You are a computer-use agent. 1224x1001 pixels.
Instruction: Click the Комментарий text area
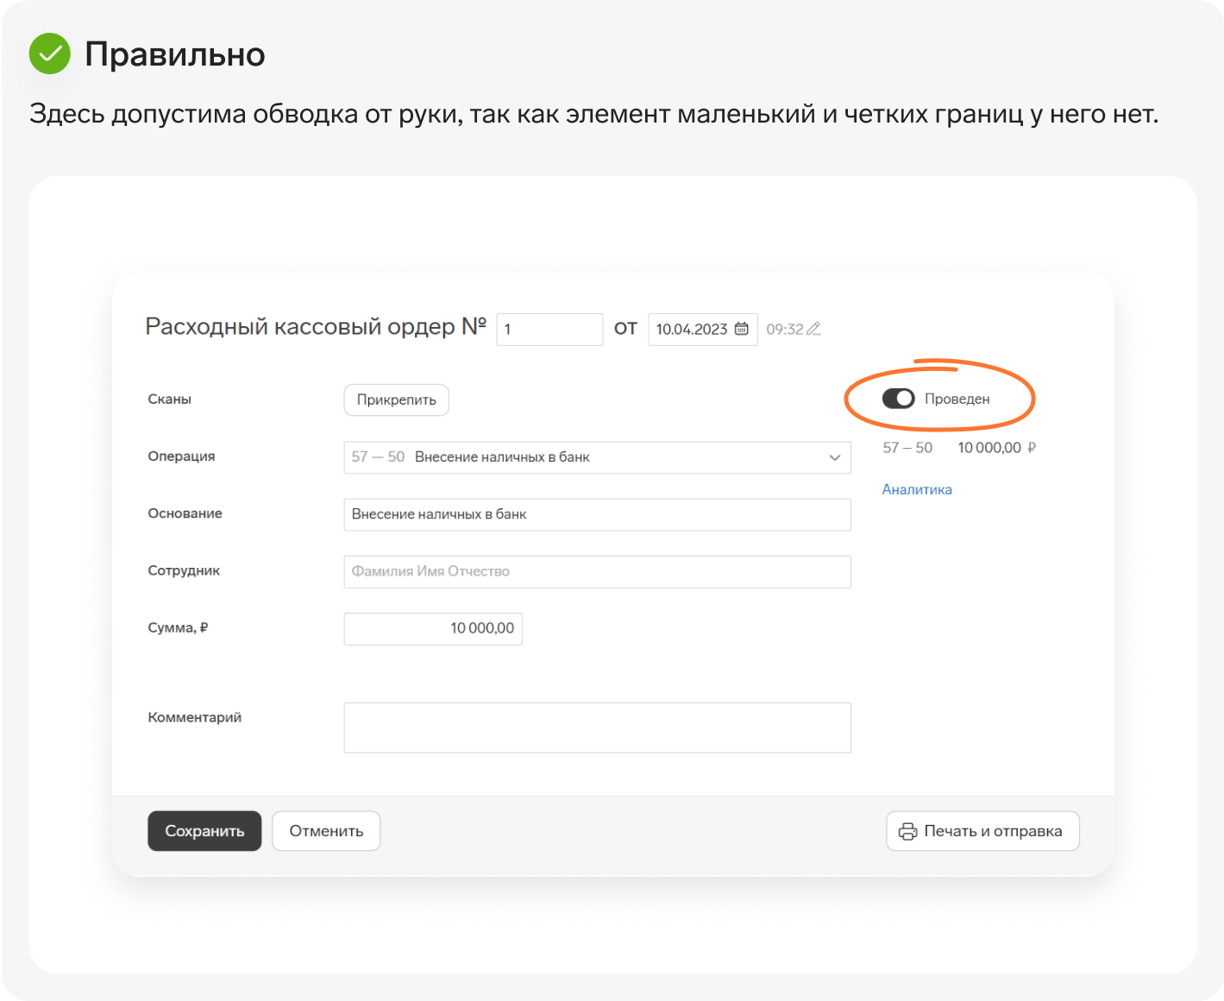click(597, 727)
